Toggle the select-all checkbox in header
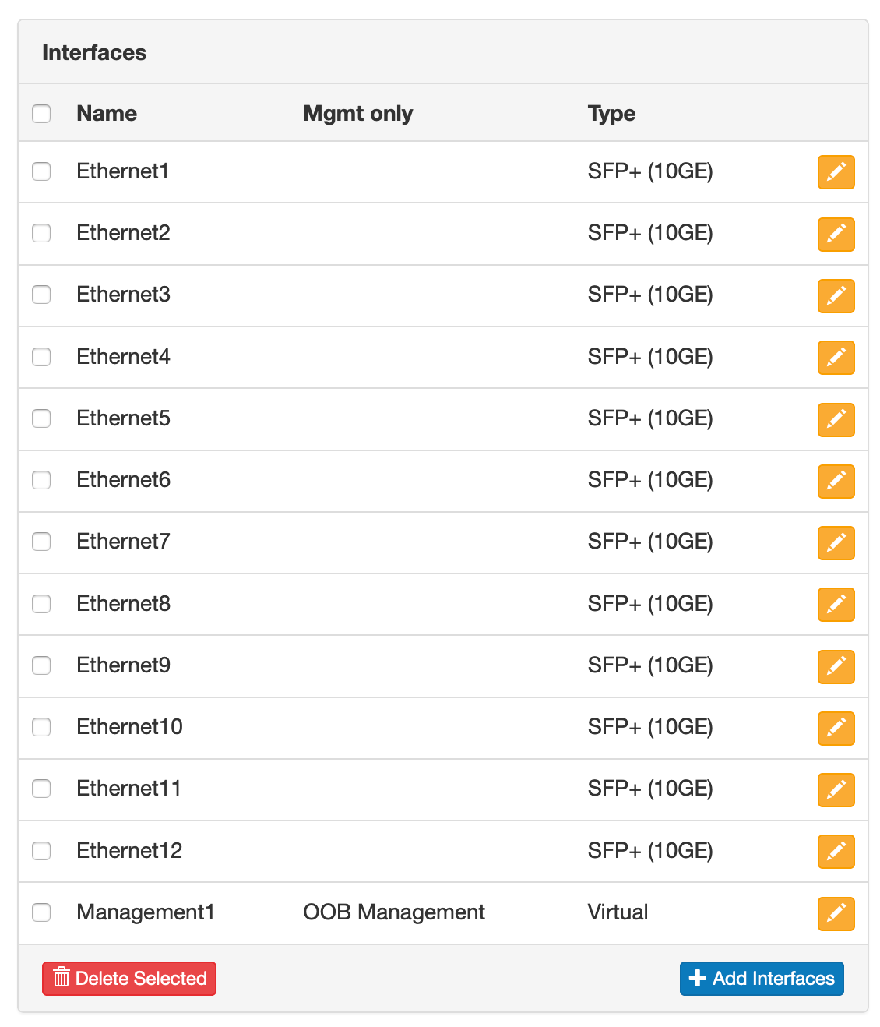880x1027 pixels. coord(41,114)
